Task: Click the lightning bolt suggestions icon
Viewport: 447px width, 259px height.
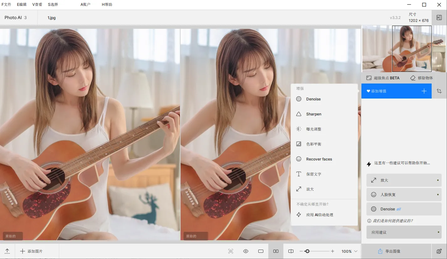Action: (x=369, y=164)
